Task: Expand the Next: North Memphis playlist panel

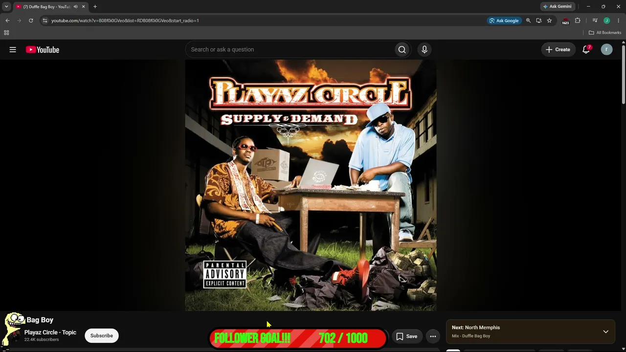Action: coord(605,332)
